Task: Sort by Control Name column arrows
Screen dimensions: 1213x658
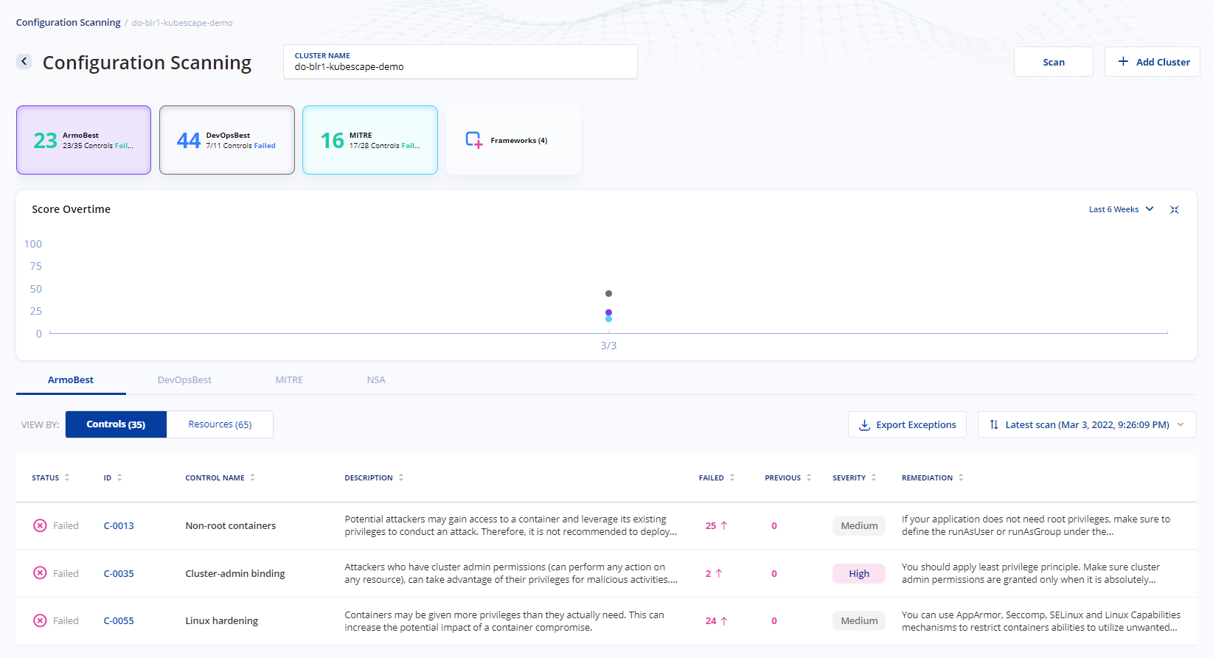Action: point(252,477)
